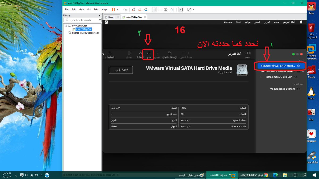Click the blue help question mark tray icon
Viewport: 319px width, 179px height.
tap(47, 175)
